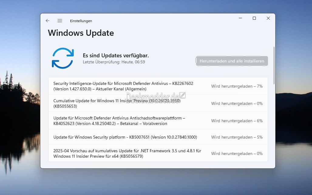Click the 'Wird heruntergeladen – 6%' status
The width and height of the screenshot is (312, 195).
click(x=237, y=121)
